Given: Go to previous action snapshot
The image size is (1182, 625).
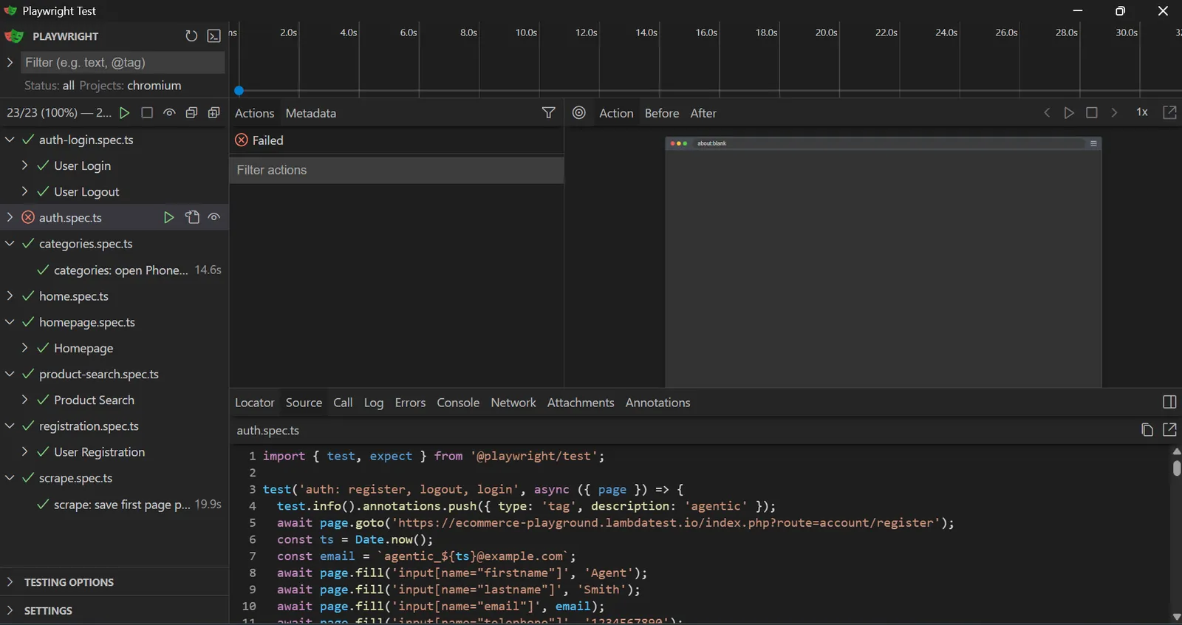Looking at the screenshot, I should click(x=1047, y=113).
